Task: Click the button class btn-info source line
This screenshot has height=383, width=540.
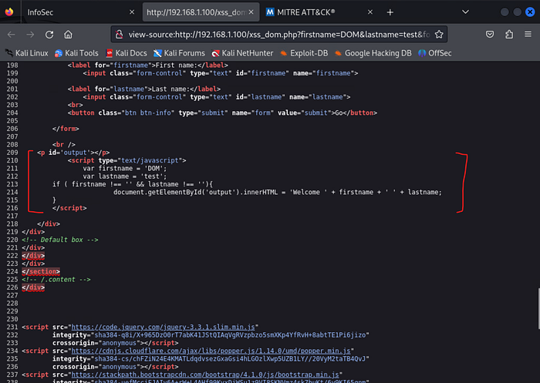Action: [222, 113]
